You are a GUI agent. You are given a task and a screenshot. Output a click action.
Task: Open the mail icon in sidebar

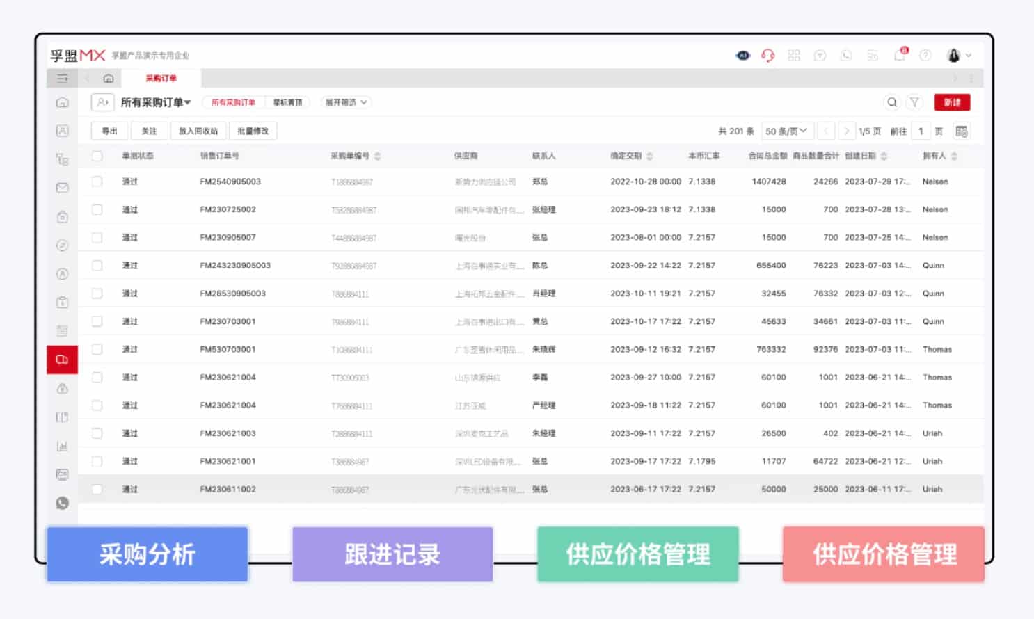pos(62,188)
